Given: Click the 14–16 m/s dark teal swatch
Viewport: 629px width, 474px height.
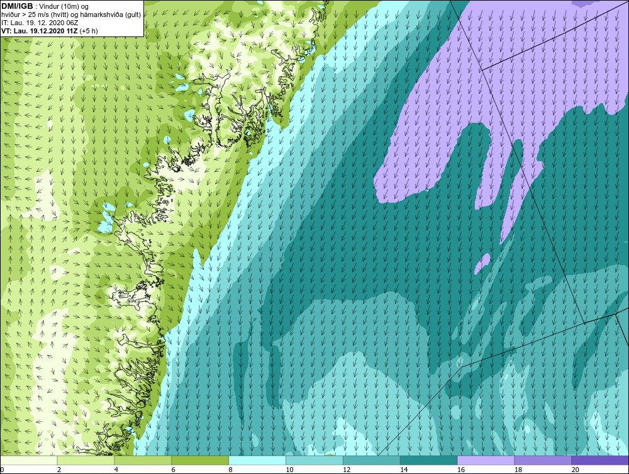Looking at the screenshot, I should pos(429,460).
